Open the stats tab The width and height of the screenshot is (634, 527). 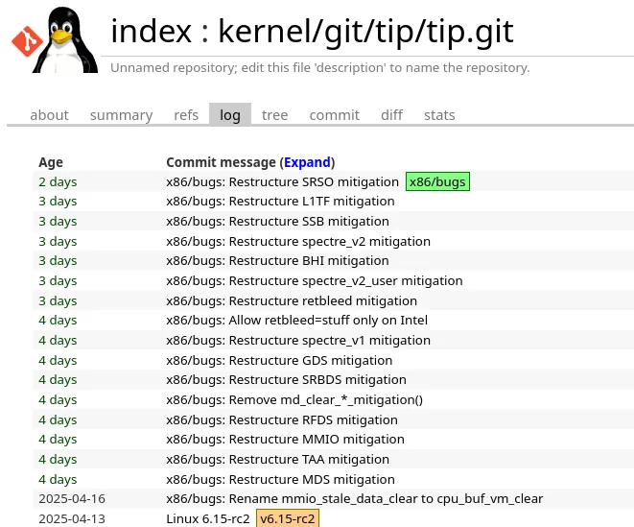(x=439, y=115)
